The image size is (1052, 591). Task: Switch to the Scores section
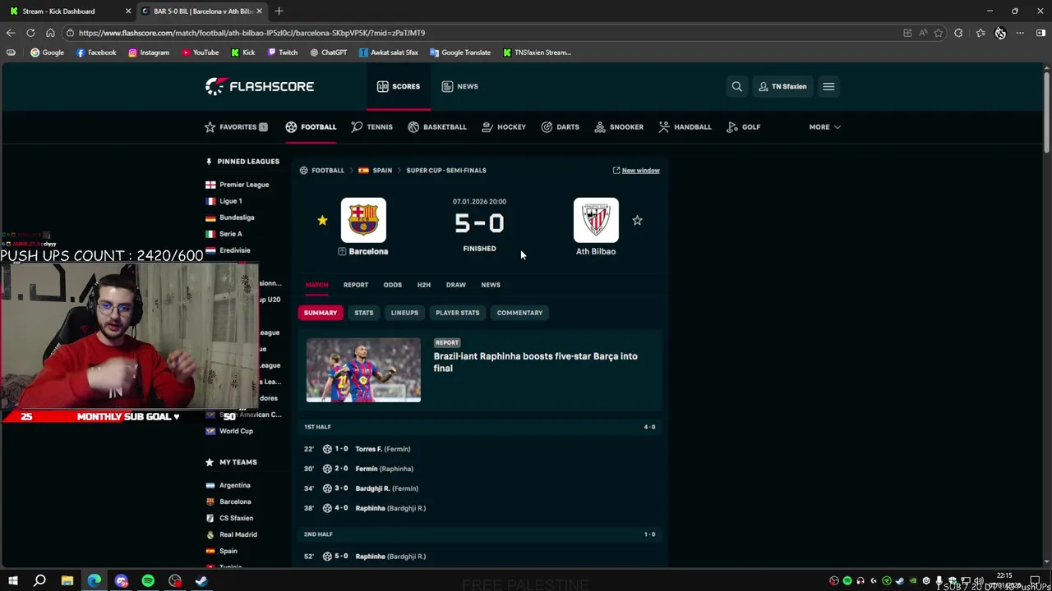pyautogui.click(x=399, y=86)
